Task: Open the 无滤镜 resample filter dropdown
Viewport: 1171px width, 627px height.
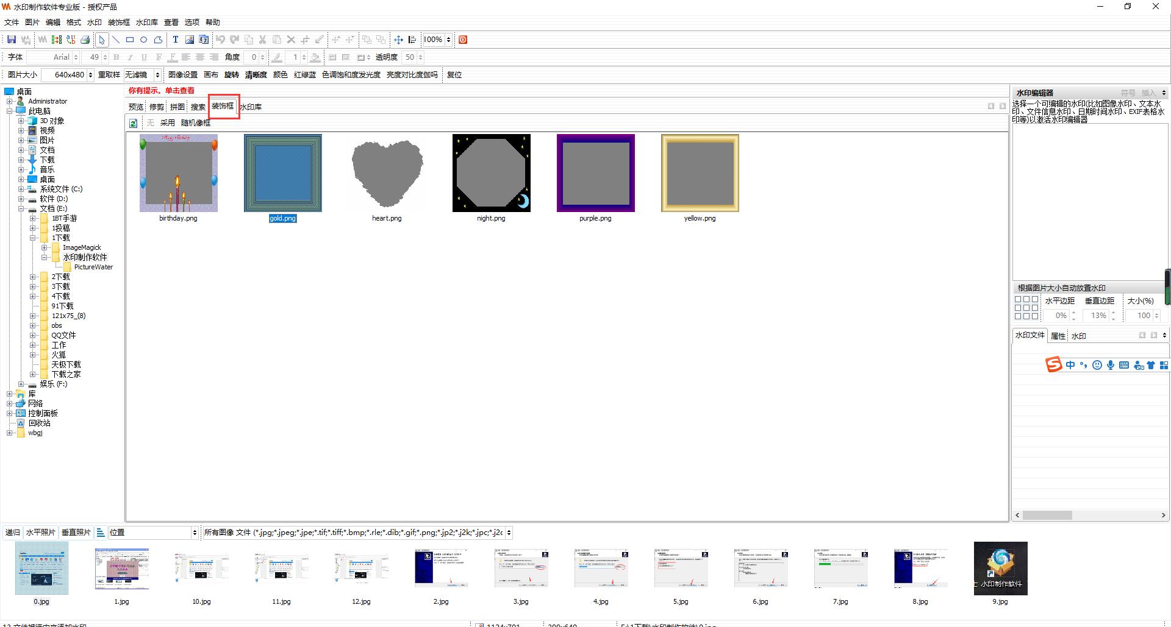Action: coord(157,75)
